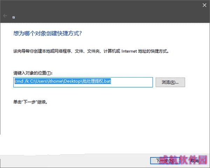This screenshot has height=168, width=210.
Task: Click the text 单击"下一步"继续。
Action: 30,102
